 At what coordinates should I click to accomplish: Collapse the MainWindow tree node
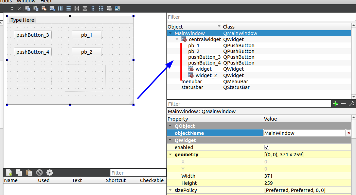(x=170, y=33)
